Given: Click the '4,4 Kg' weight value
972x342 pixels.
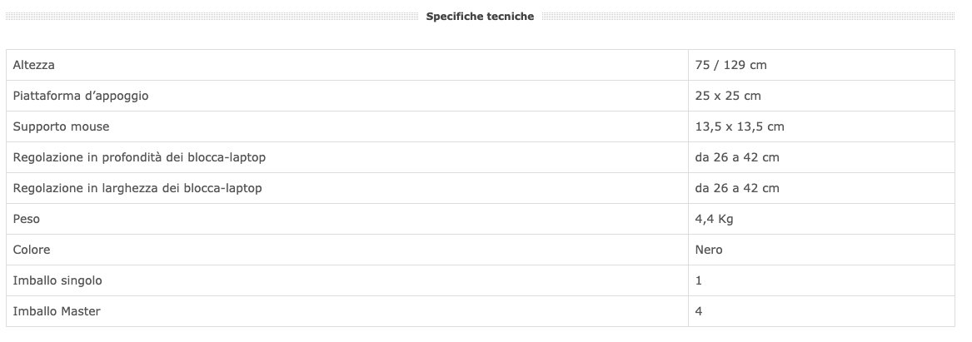Looking at the screenshot, I should click(x=714, y=219).
